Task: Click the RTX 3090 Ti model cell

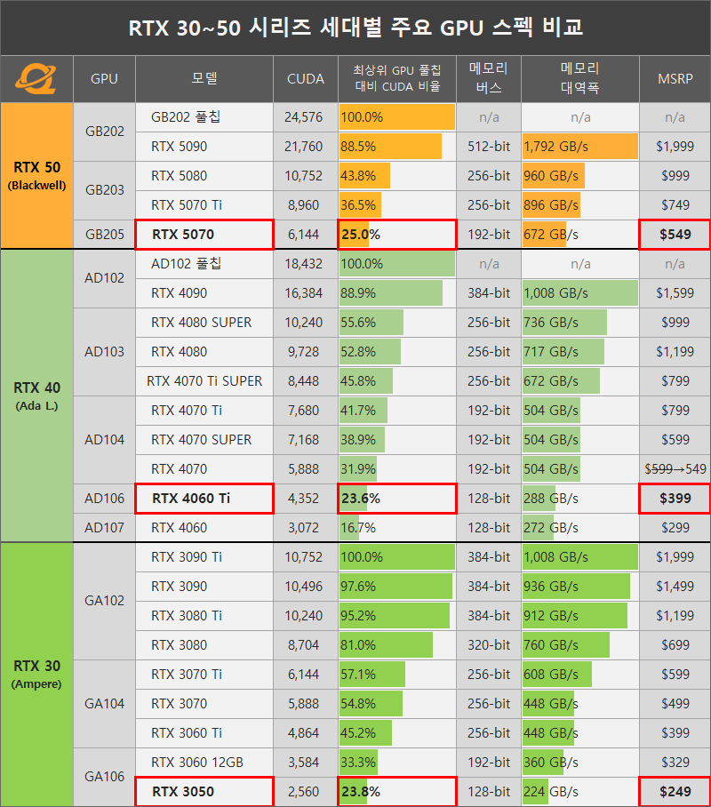Action: pos(204,557)
